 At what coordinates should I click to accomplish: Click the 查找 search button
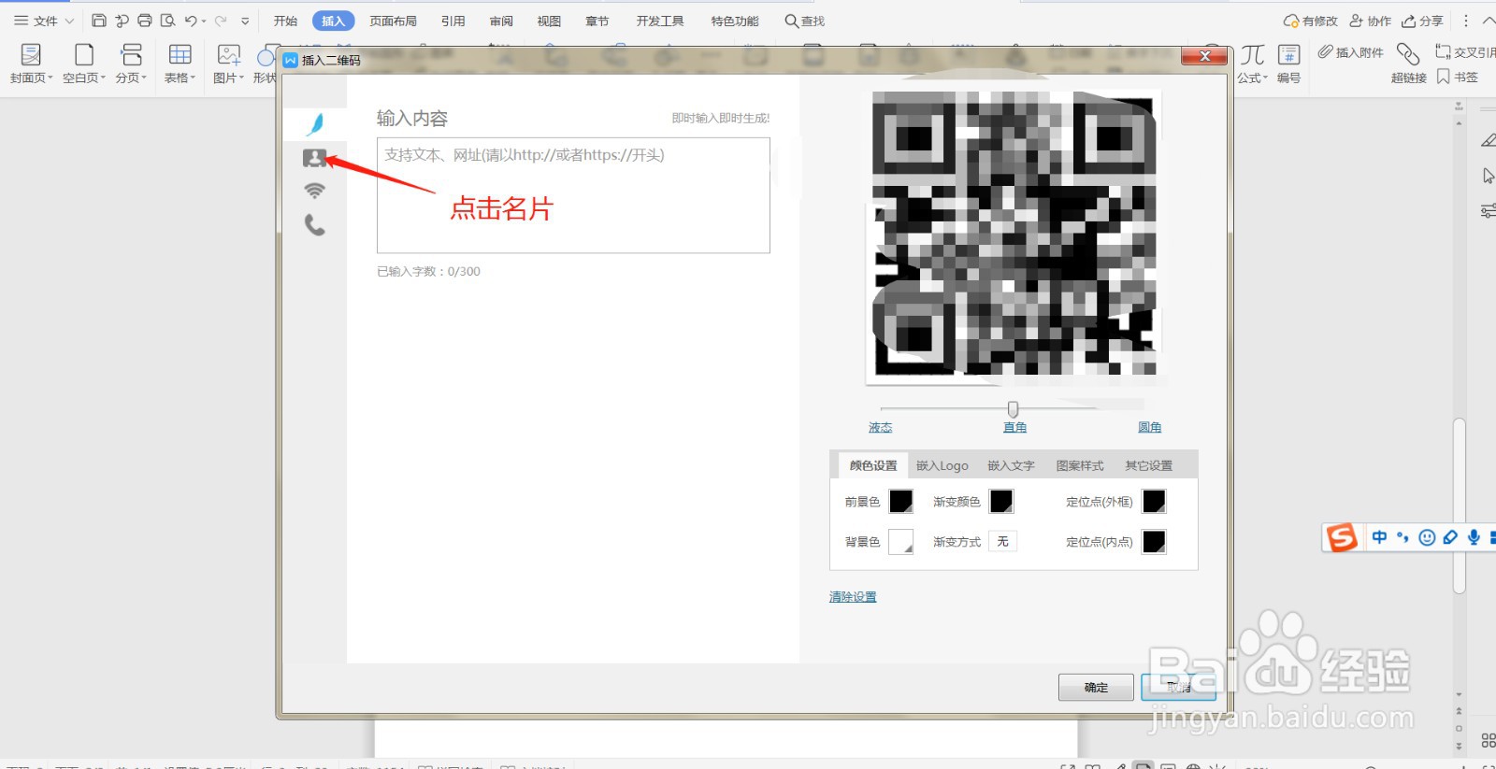[805, 21]
